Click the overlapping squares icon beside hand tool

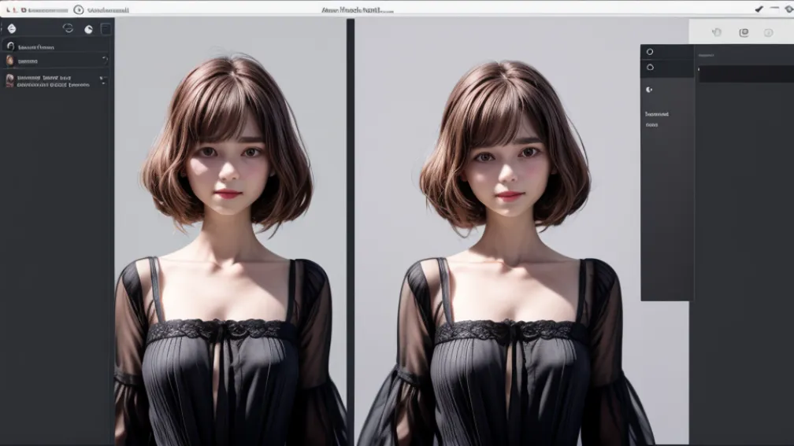click(744, 32)
